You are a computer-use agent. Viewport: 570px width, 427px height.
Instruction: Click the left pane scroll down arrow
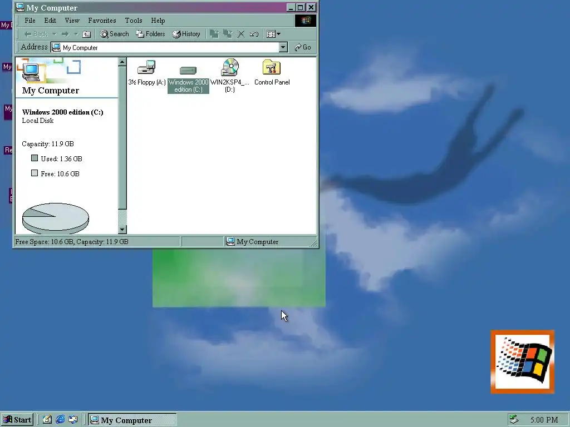click(122, 230)
